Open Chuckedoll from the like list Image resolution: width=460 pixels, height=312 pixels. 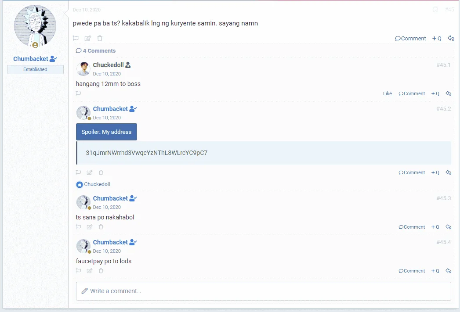pyautogui.click(x=97, y=184)
